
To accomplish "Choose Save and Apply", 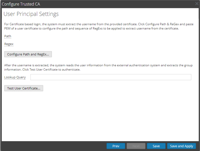I will click(x=181, y=146).
